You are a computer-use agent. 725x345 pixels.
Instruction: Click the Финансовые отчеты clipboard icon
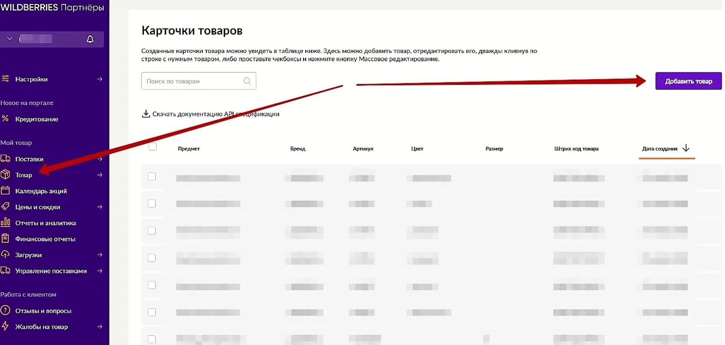click(5, 238)
